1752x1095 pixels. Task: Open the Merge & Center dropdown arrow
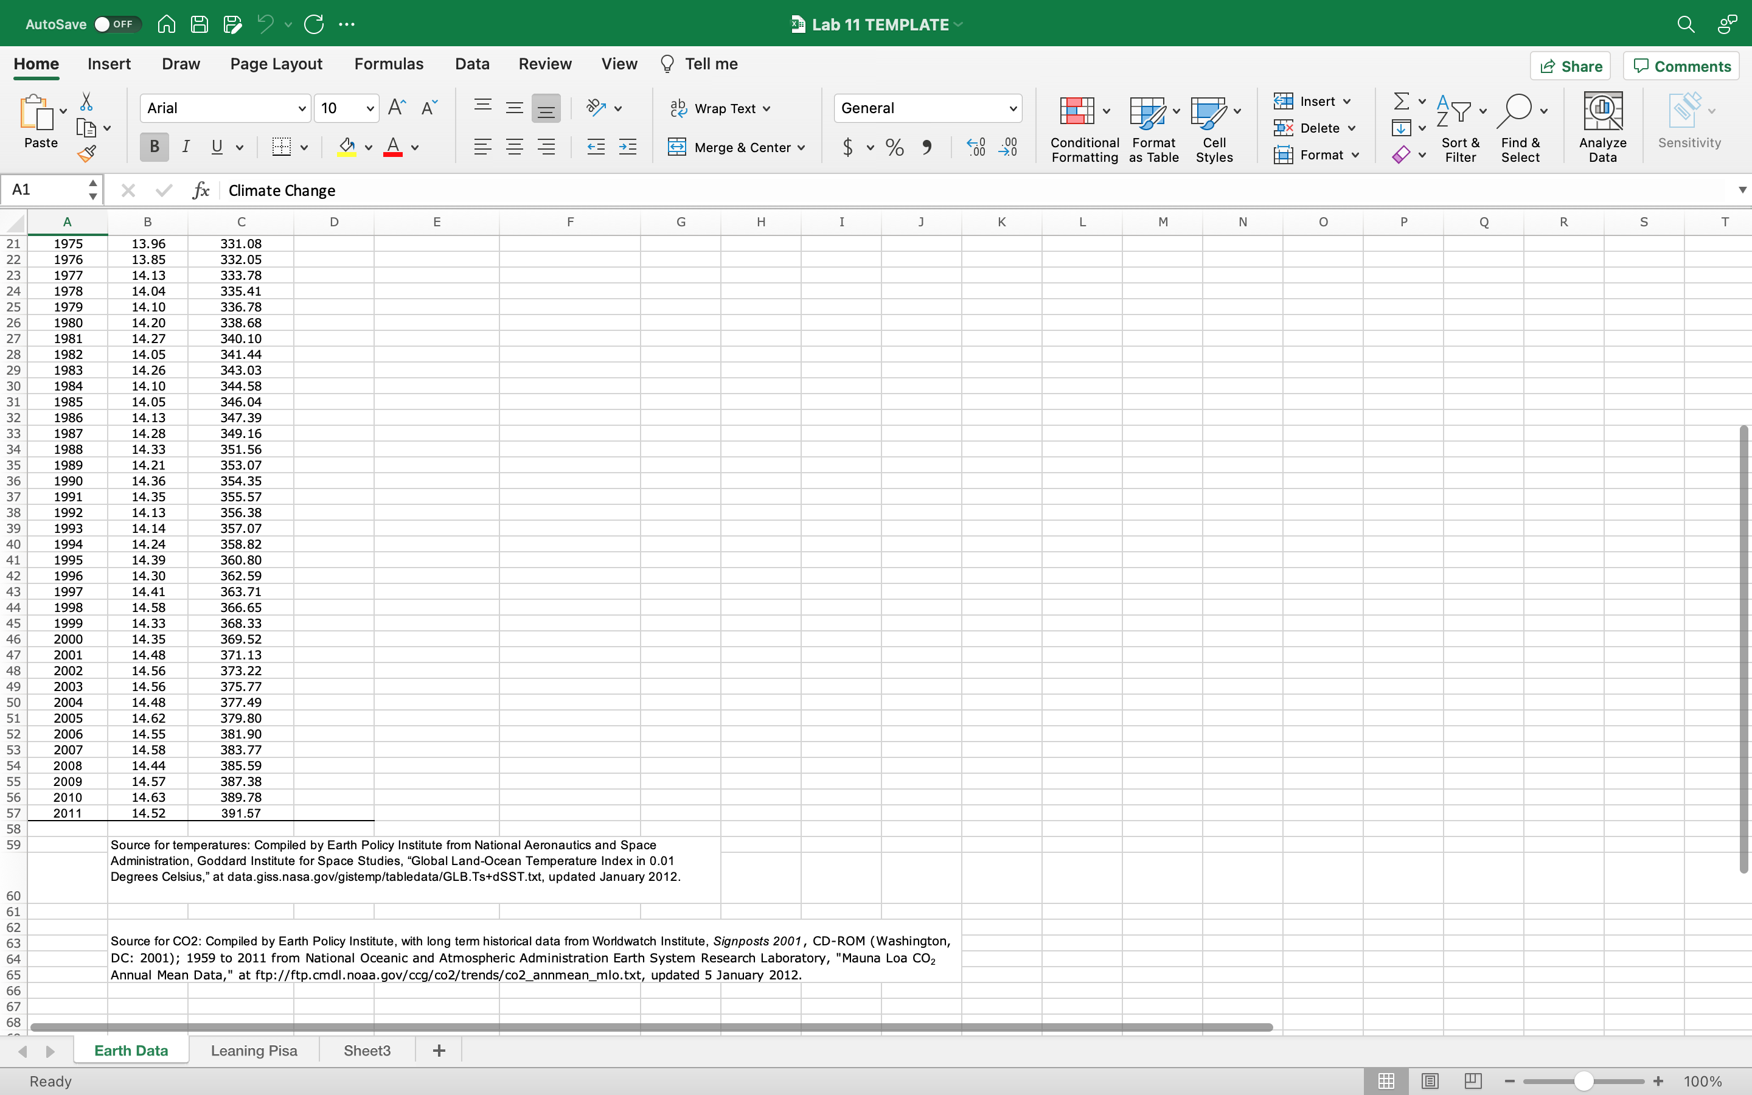point(801,148)
